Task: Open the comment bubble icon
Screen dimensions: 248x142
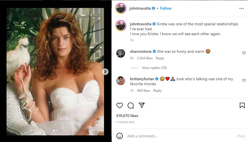Action: point(131,105)
